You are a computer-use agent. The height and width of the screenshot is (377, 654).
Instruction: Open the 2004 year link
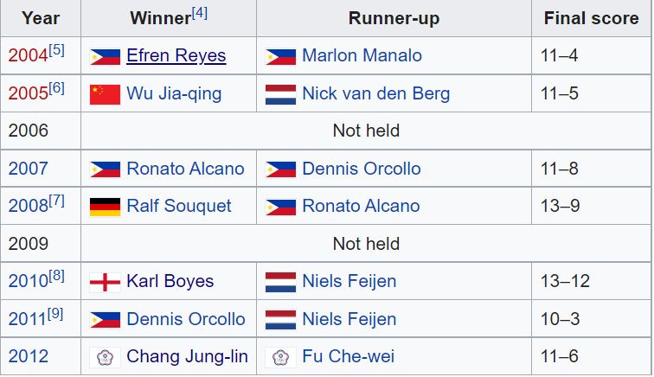[26, 56]
